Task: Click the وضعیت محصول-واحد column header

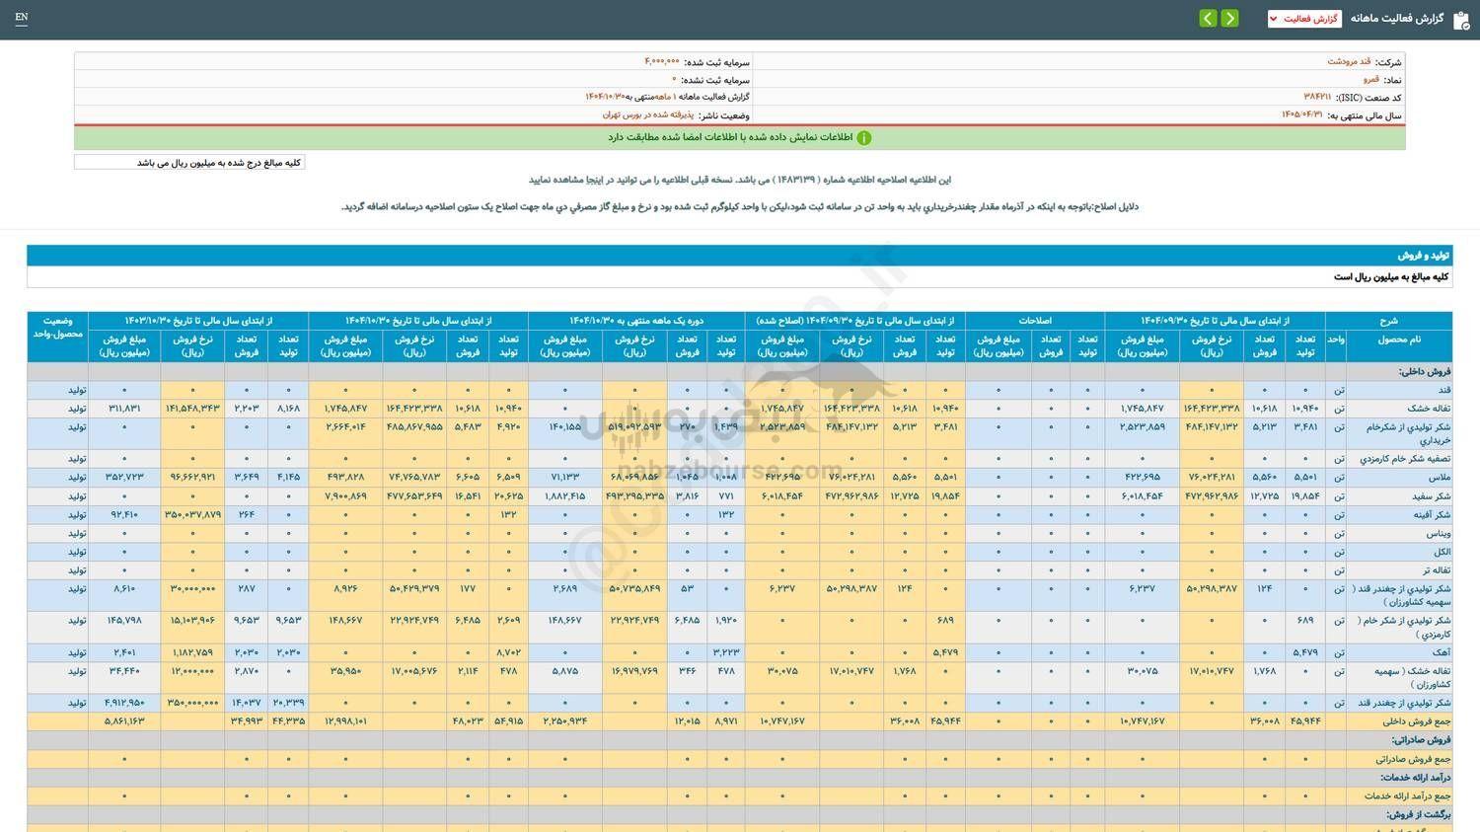Action: click(x=57, y=328)
